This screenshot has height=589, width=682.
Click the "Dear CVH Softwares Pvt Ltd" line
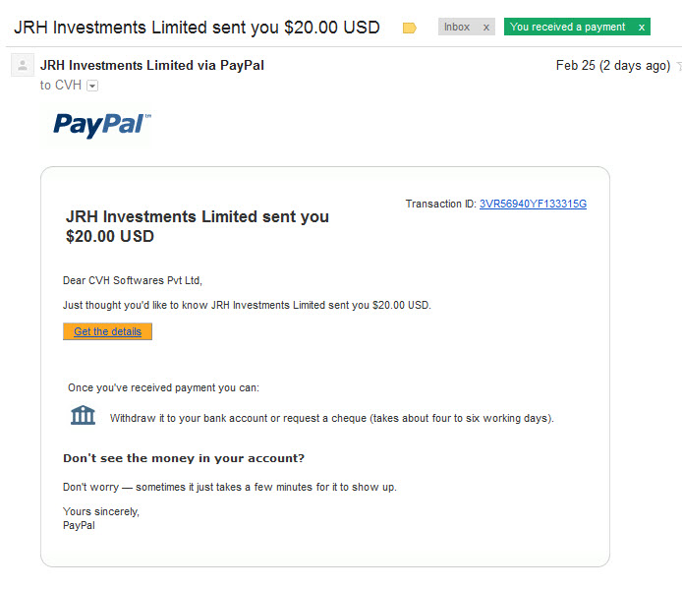133,280
